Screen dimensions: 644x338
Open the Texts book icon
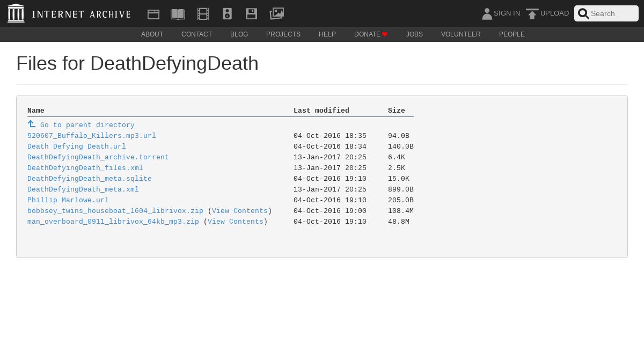coord(178,14)
